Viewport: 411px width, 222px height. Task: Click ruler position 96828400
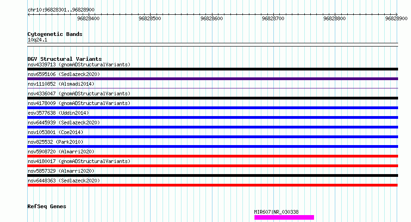[x=88, y=18]
